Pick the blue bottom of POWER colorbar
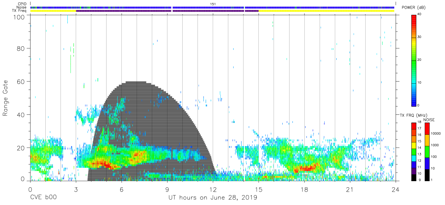This screenshot has width=445, height=205. coord(413,100)
